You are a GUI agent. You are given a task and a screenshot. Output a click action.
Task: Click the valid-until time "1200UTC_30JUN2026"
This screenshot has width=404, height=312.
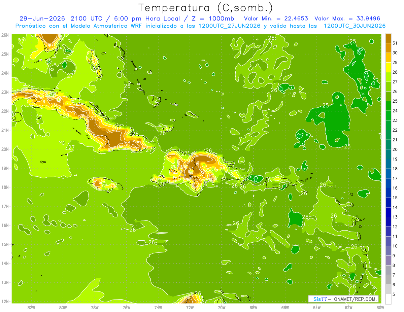coord(355,26)
